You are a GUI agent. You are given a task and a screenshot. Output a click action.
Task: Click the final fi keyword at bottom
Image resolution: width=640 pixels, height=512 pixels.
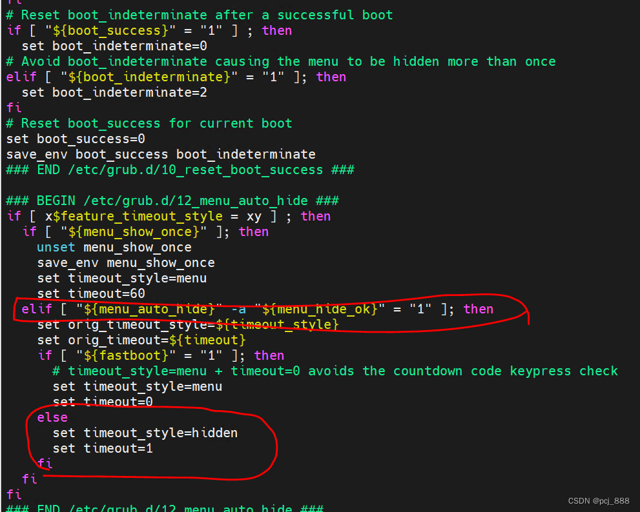point(14,495)
